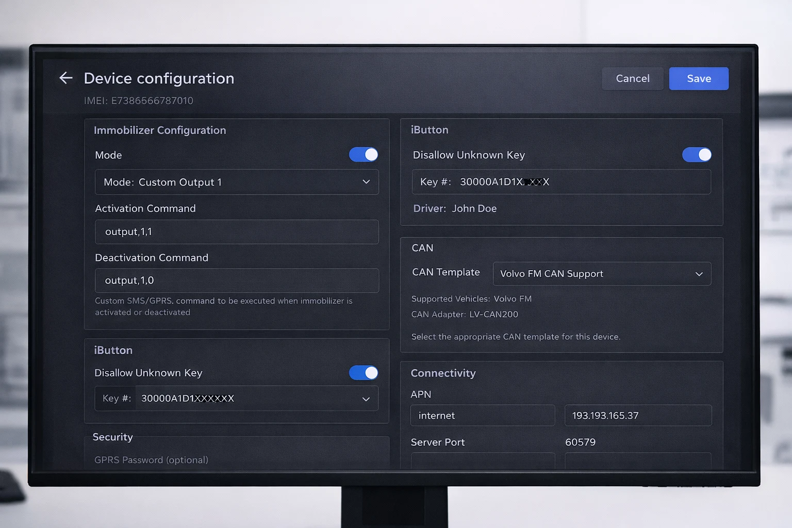Expand the CAN Template dropdown
The width and height of the screenshot is (792, 528).
[601, 274]
